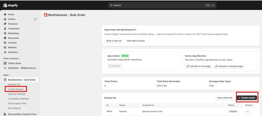This screenshot has width=262, height=116.
Task: Click the Products tag icon
Action: (5, 24)
